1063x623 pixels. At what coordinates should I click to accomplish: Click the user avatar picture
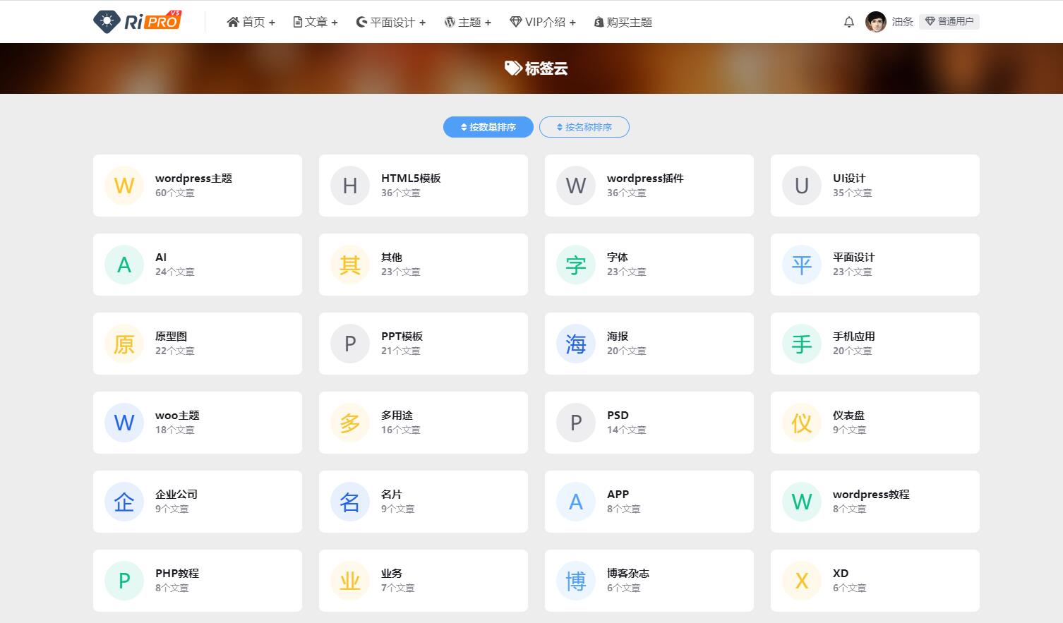click(x=875, y=22)
